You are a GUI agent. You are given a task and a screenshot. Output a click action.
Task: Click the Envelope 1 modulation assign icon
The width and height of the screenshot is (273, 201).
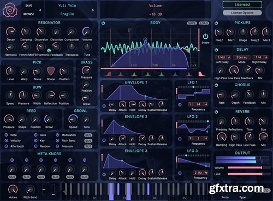(104, 106)
